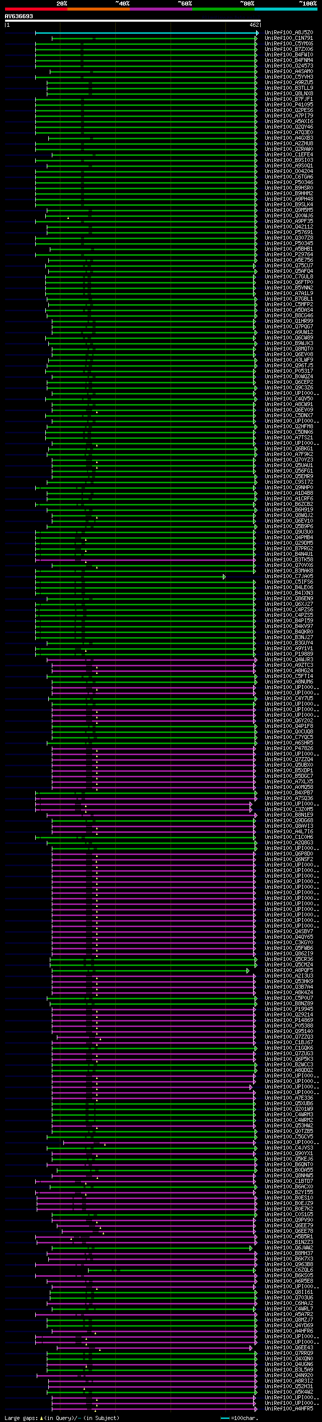The width and height of the screenshot is (322, 1422).
Task: Select hit label UniRef100_C4QV50
Action: tap(289, 399)
